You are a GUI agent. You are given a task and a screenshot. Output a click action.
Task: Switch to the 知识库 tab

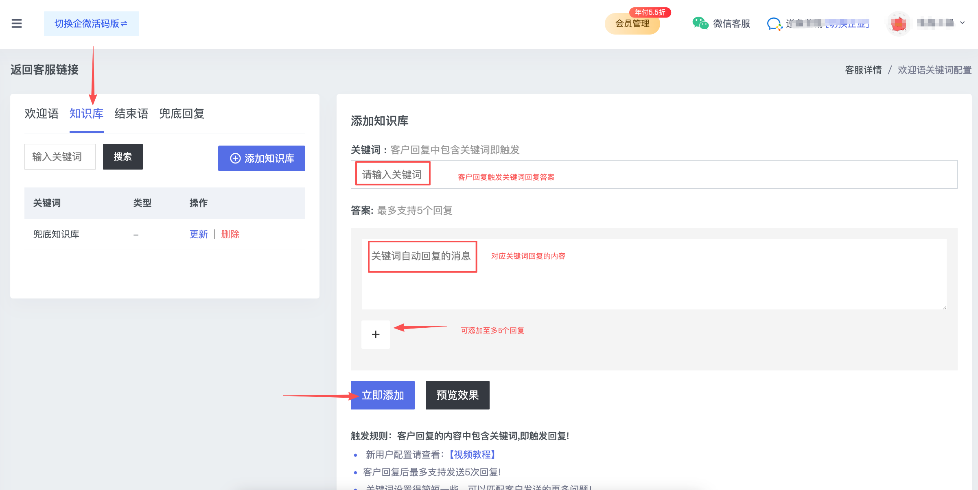click(x=86, y=113)
